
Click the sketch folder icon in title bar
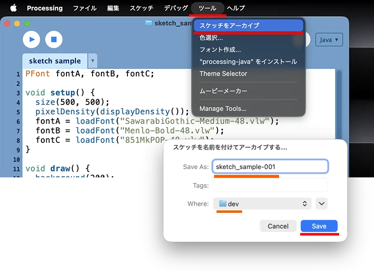click(x=149, y=23)
